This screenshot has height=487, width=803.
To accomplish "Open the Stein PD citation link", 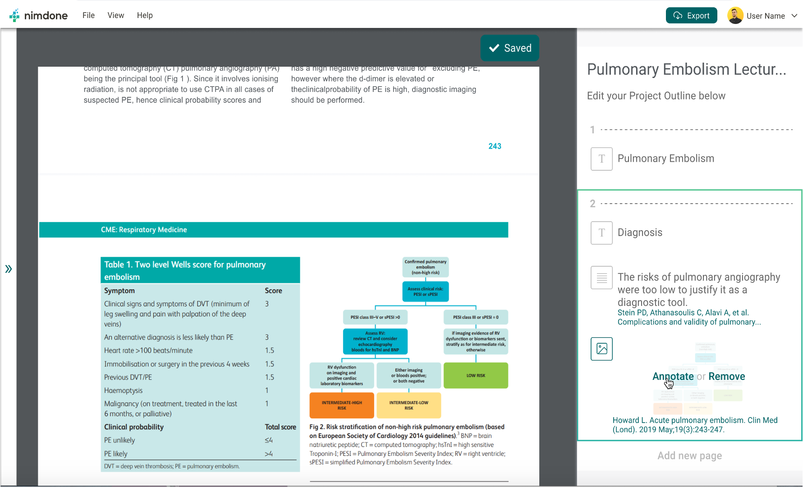I will [689, 317].
